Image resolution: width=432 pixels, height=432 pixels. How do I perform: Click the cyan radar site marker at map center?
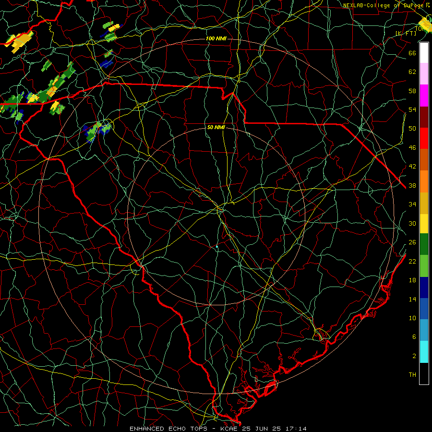[217, 247]
